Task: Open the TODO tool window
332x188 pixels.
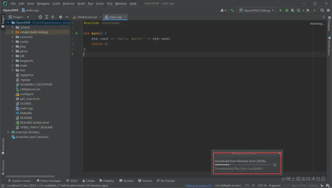Action: point(72,181)
